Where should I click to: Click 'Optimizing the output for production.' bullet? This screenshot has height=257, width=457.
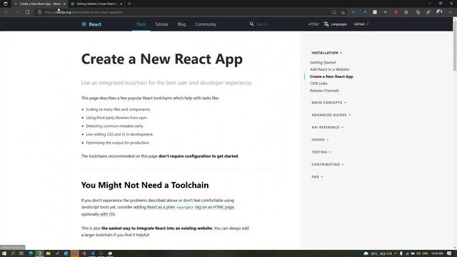click(x=118, y=143)
